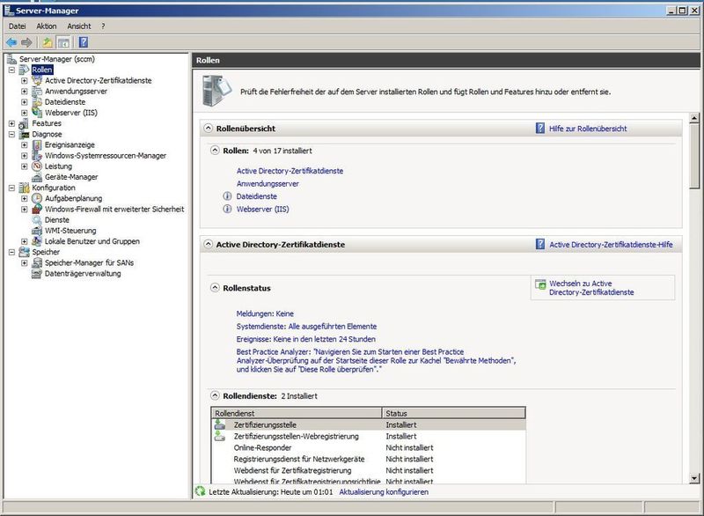Click the Windows-Firewall icon in tree
The height and width of the screenshot is (516, 704).
(37, 209)
